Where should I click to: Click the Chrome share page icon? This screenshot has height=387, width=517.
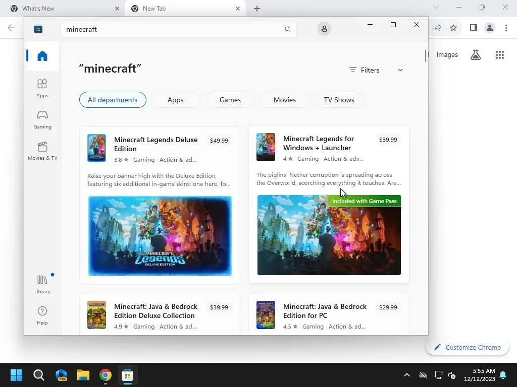(437, 28)
